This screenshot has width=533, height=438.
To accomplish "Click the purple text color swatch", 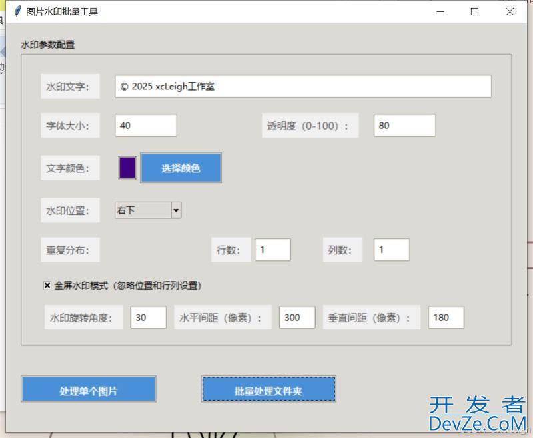I will (127, 168).
